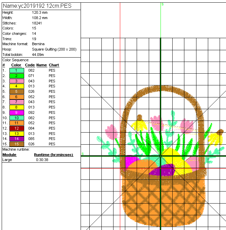Select the Stitches count 18241
The width and height of the screenshot is (226, 230).
point(37,23)
